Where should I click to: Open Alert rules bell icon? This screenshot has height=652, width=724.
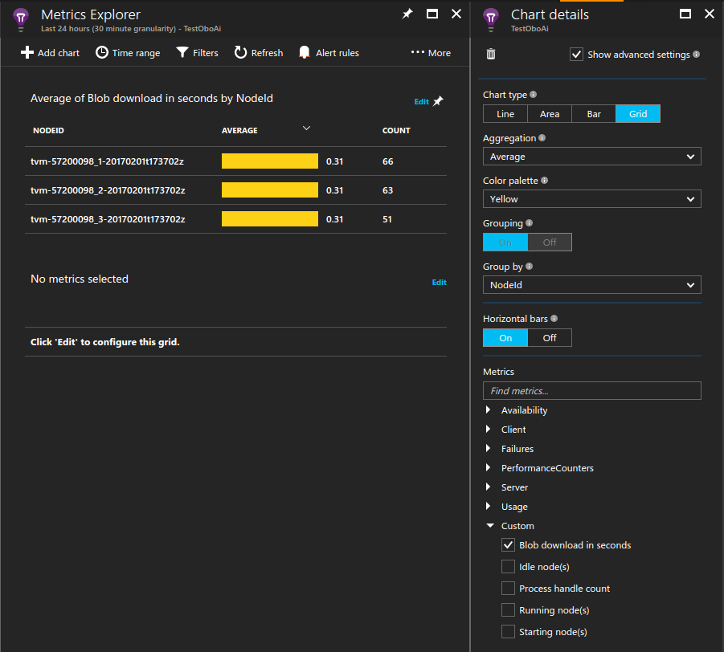coord(305,53)
